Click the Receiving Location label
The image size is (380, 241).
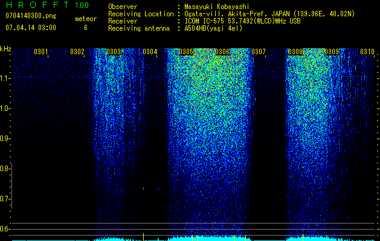tap(141, 14)
